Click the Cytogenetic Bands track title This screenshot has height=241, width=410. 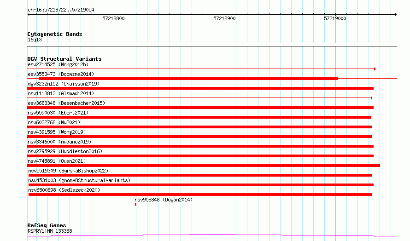[x=55, y=34]
